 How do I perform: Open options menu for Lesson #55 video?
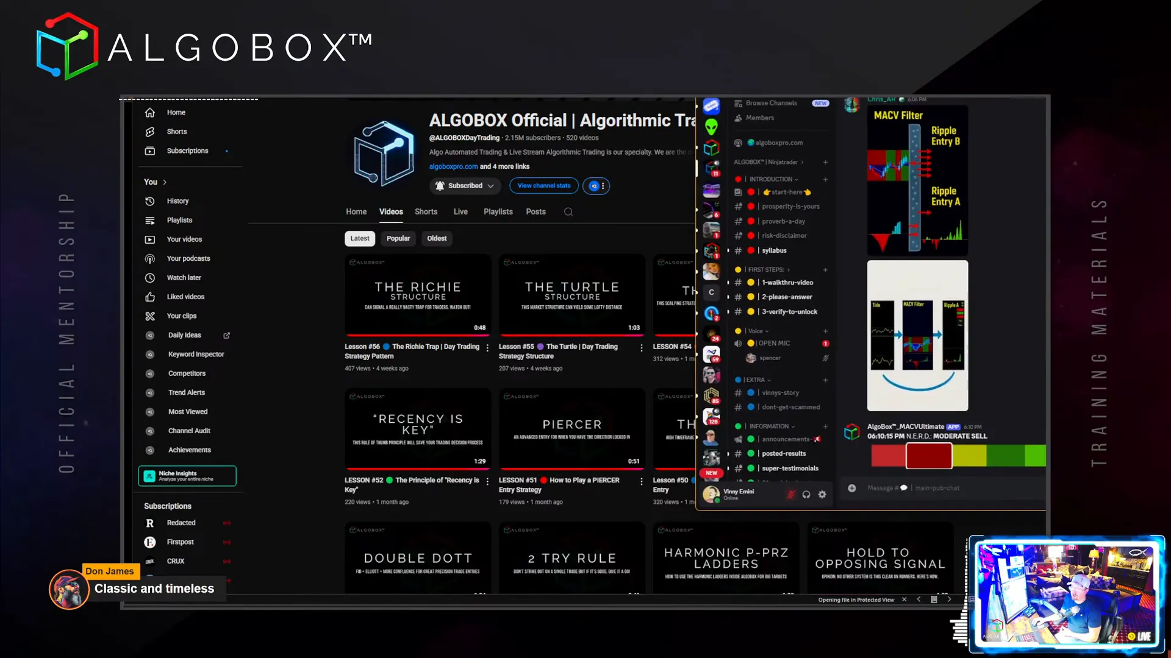point(642,348)
